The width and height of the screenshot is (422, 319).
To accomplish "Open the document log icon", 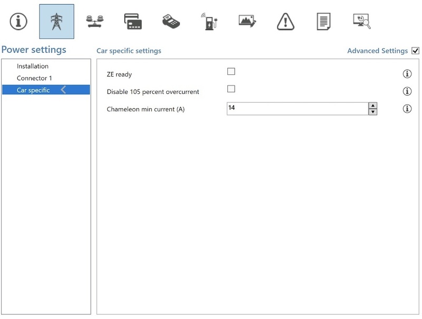I will 323,22.
